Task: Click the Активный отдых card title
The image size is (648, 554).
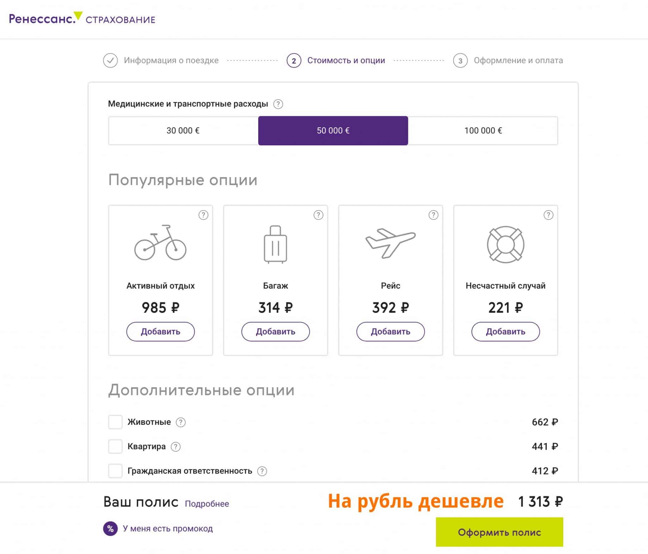Action: (160, 286)
